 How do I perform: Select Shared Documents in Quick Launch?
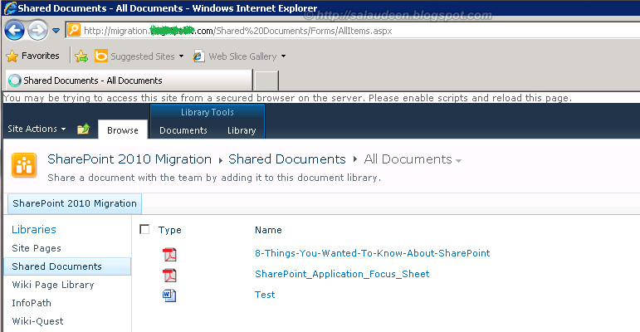coord(67,266)
